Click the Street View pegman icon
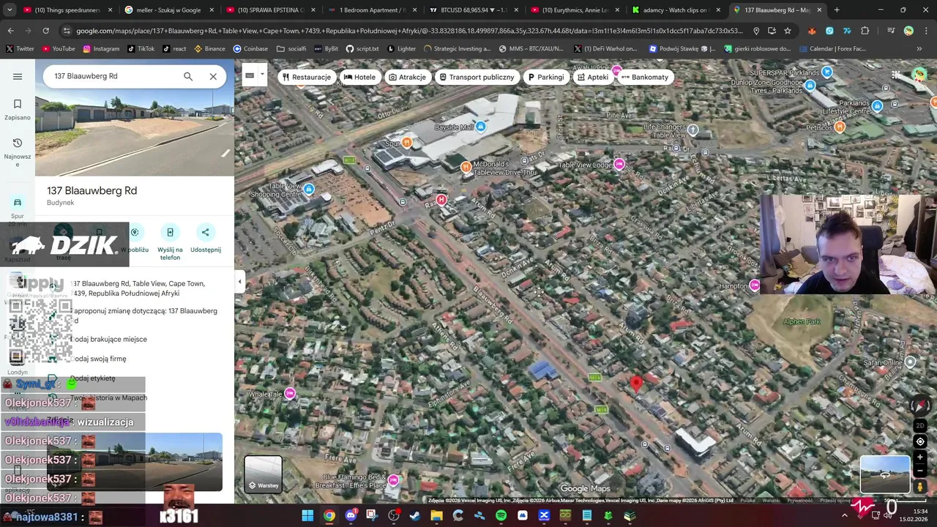The width and height of the screenshot is (937, 527). click(920, 487)
